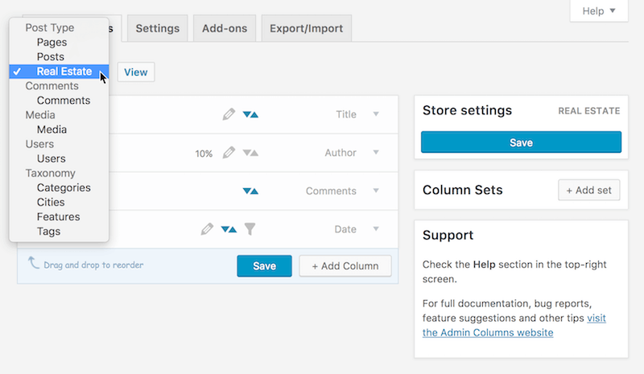Choose Tags under Taxonomy
Viewport: 644px width, 374px height.
[59, 232]
